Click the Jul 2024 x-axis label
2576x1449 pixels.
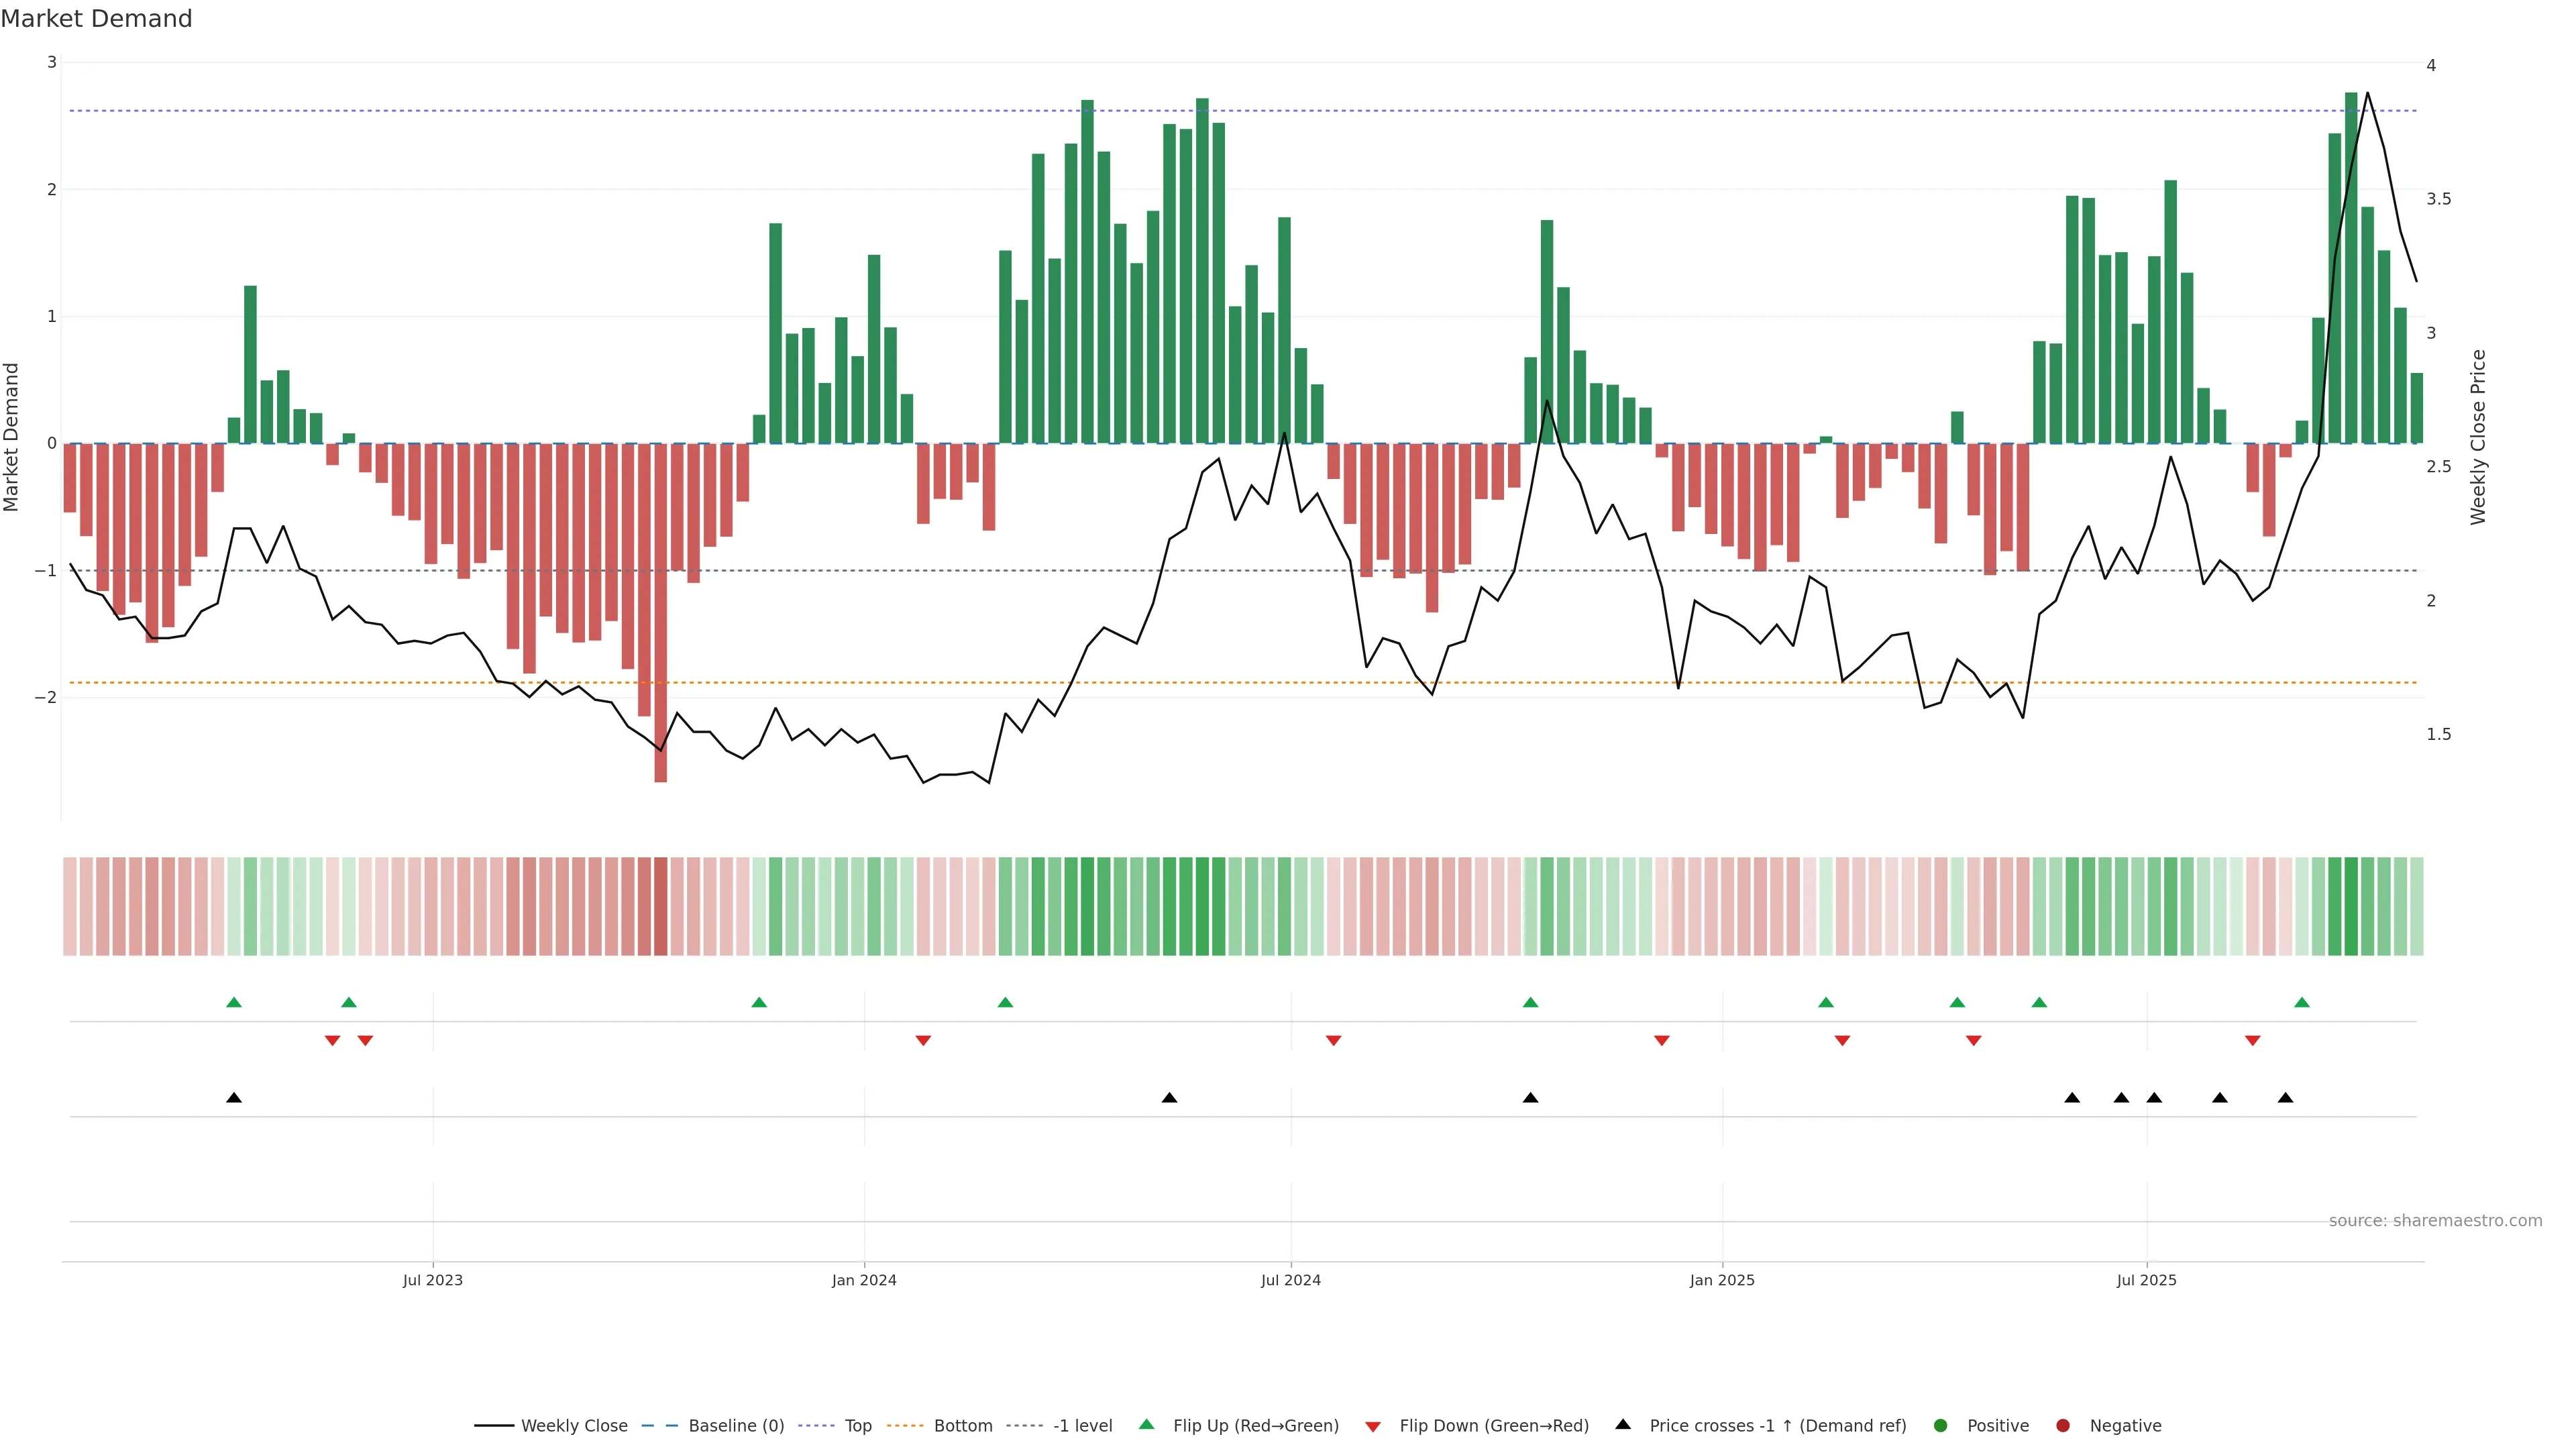pyautogui.click(x=1290, y=1280)
